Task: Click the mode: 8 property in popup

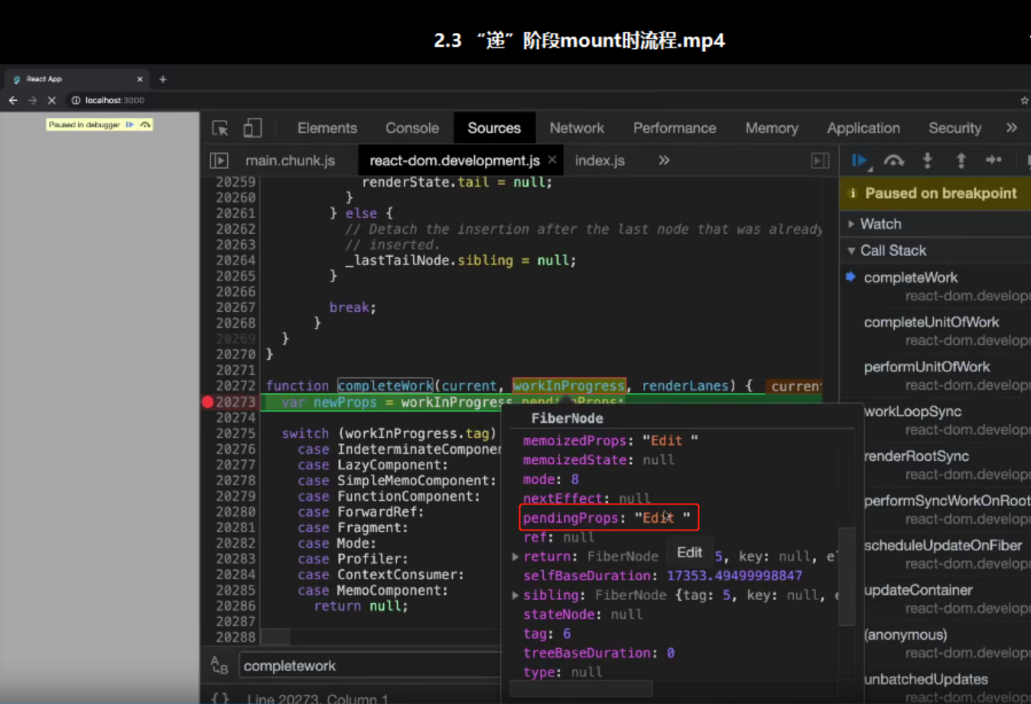Action: click(551, 479)
